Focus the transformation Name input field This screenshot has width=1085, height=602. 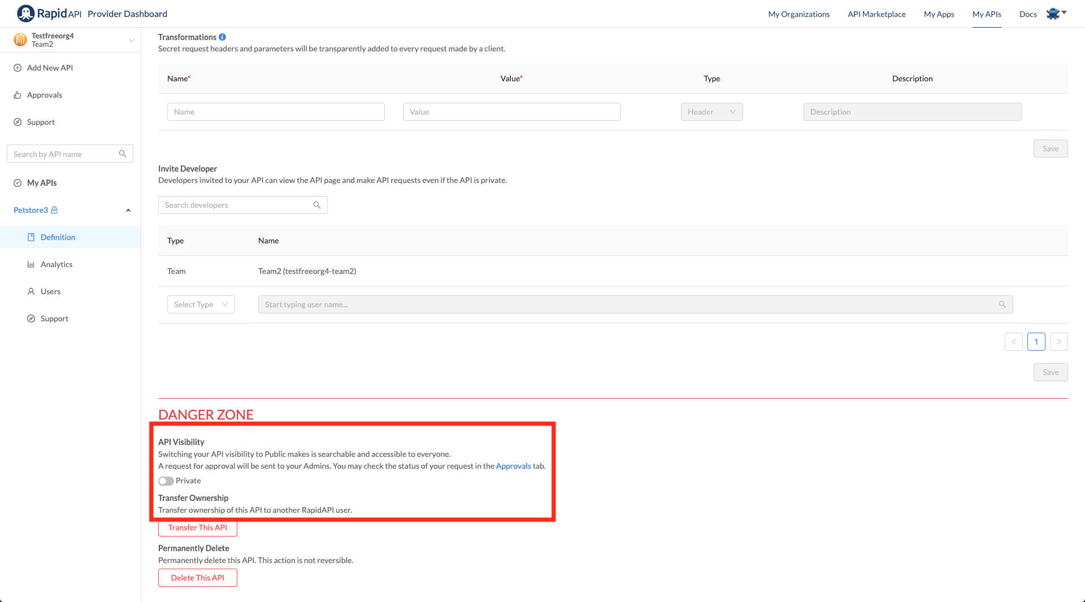click(x=276, y=112)
